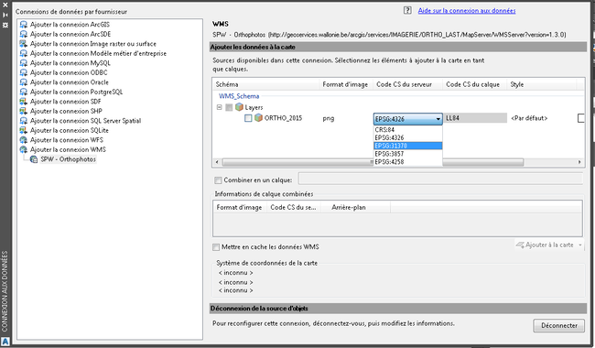Image resolution: width=595 pixels, height=348 pixels.
Task: Click the horizontal scrollbar left arrow
Action: [x=217, y=162]
